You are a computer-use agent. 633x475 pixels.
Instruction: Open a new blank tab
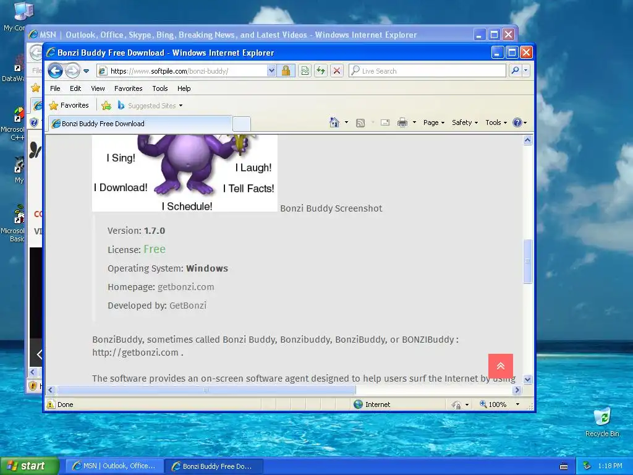[242, 124]
